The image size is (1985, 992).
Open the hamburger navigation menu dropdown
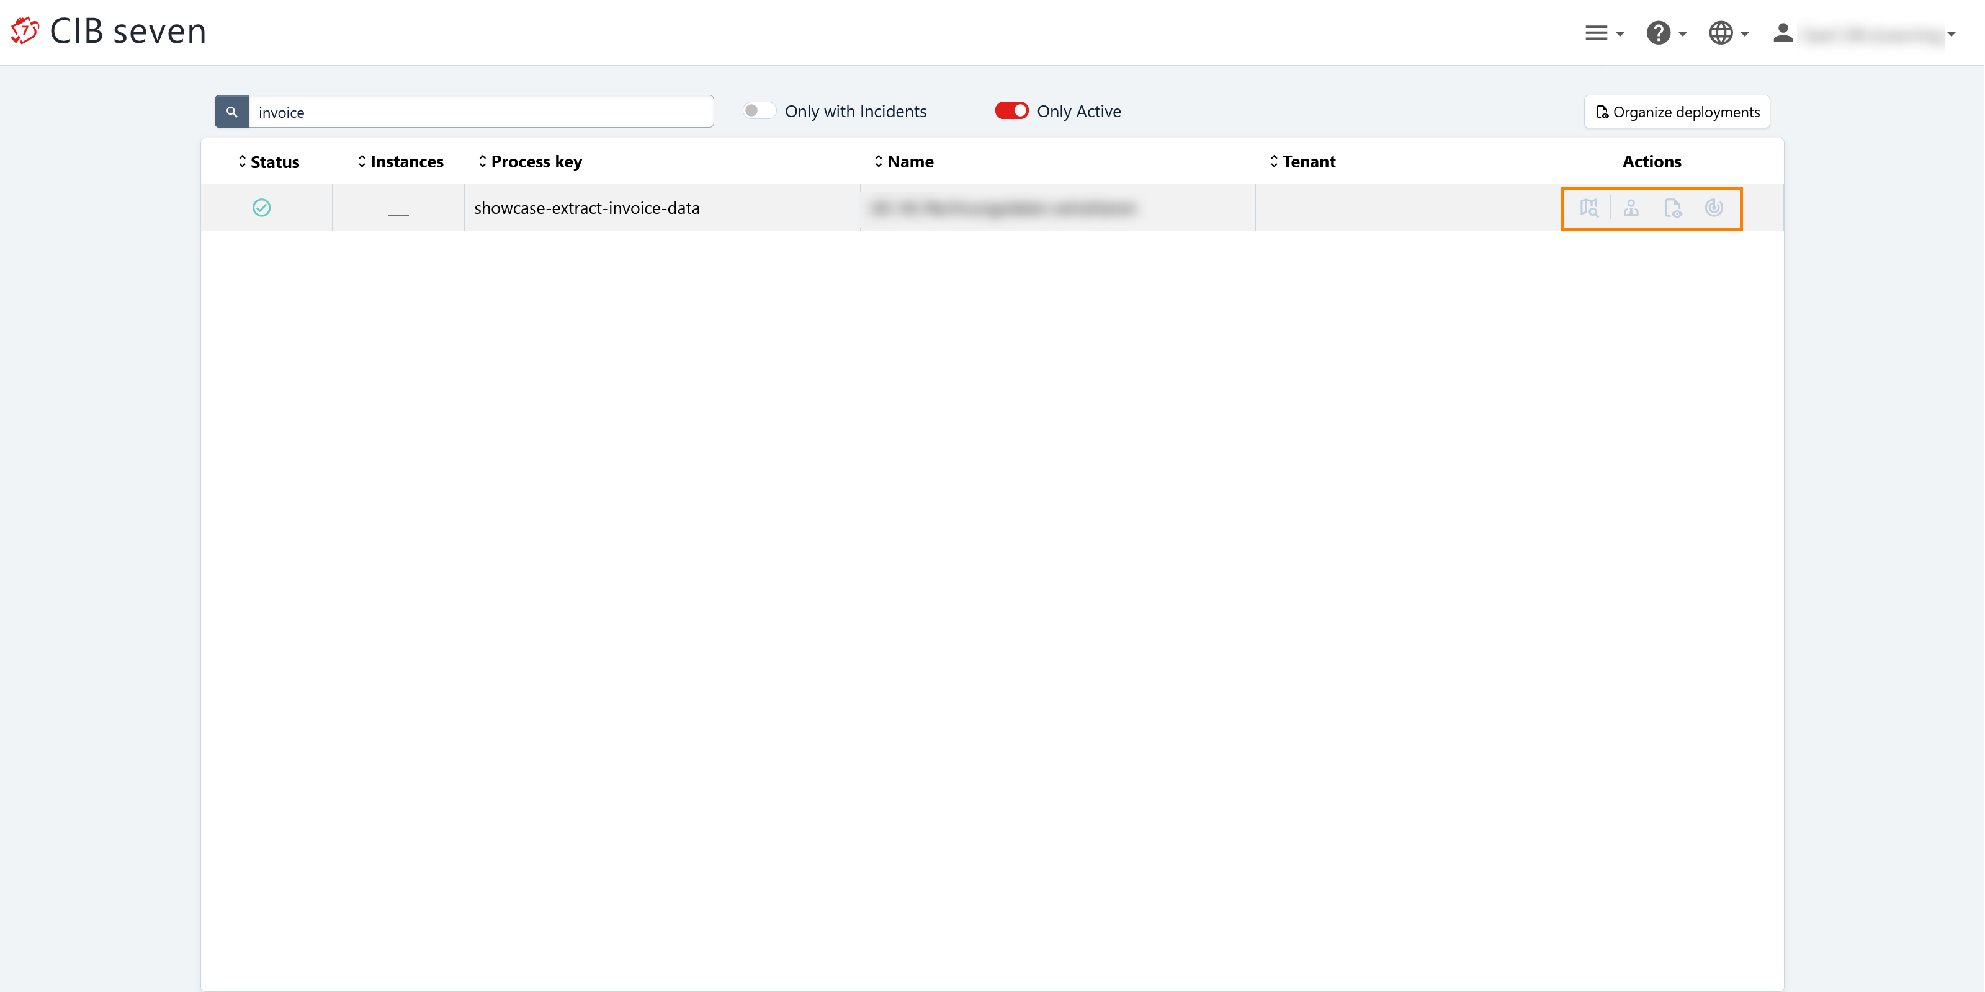coord(1603,33)
